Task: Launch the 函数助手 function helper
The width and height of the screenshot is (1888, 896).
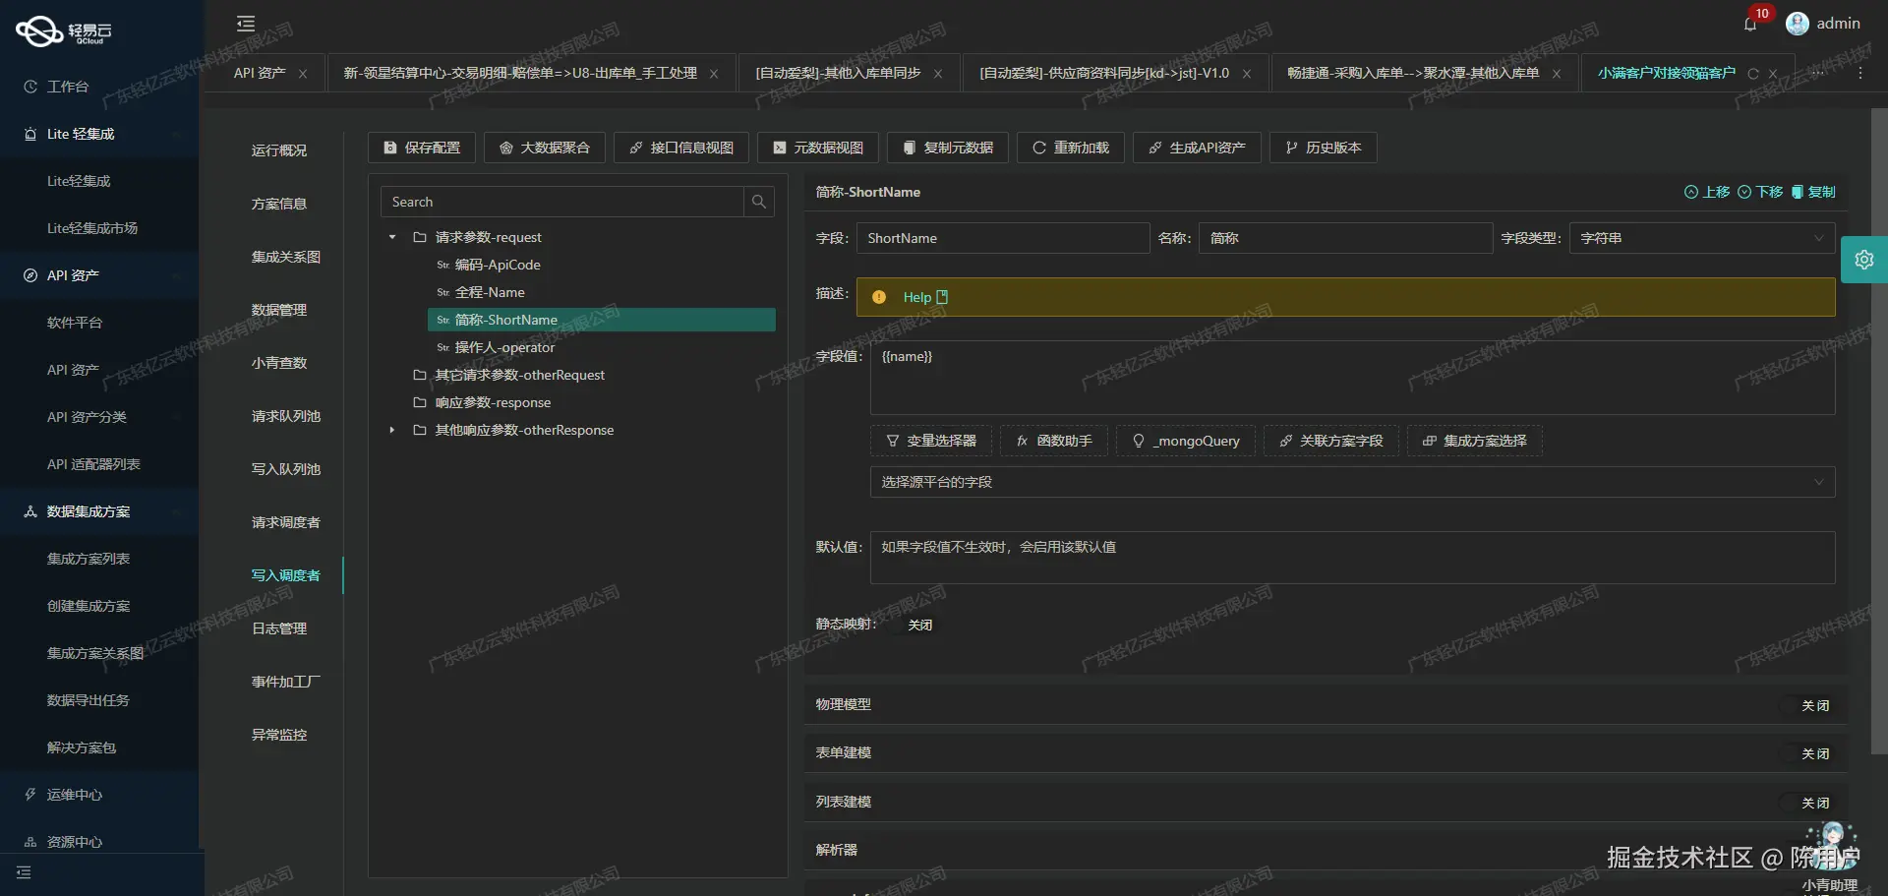Action: tap(1052, 441)
